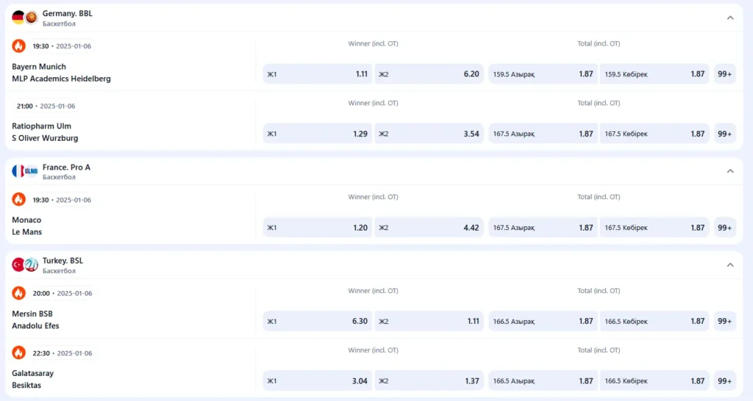This screenshot has height=401, width=753.
Task: Pick 167.5 Азырақ total for Monaco game
Action: [x=543, y=228]
